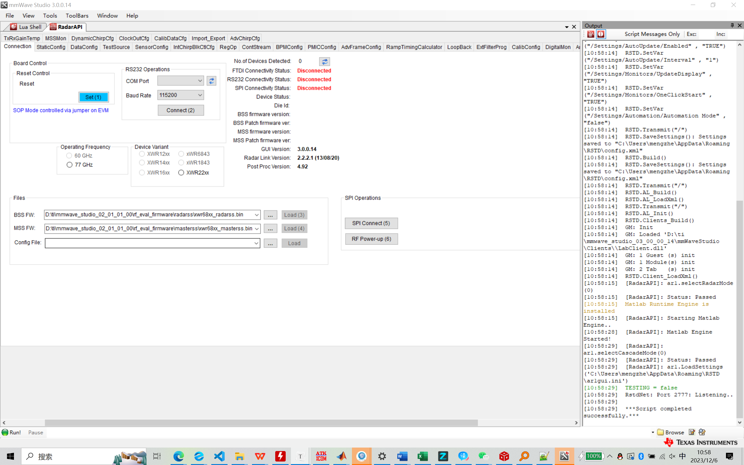The height and width of the screenshot is (465, 744).
Task: Click the red scroll-lock icon in Output toolbar
Action: tap(601, 34)
